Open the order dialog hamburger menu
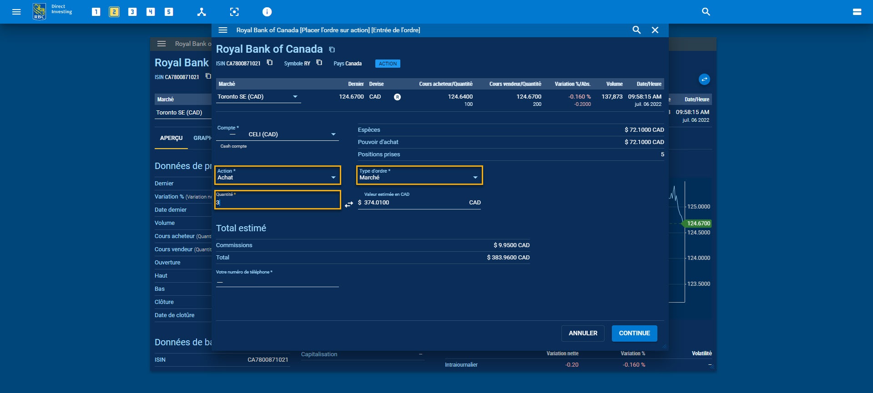The height and width of the screenshot is (393, 873). 223,30
